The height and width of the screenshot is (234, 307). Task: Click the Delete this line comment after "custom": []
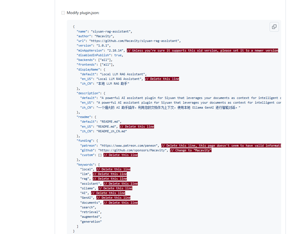(120, 155)
